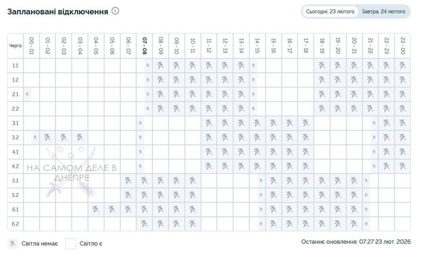Screen dimensions: 423x256
Task: Click outage icon for queue 2.2 at 23-00
Action: click(x=402, y=109)
